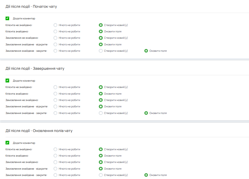Image resolution: width=249 pixels, height=179 pixels.
Task: Toggle 'Додати коментар' checkbox under Оновлення полів чату
Action: [7, 143]
